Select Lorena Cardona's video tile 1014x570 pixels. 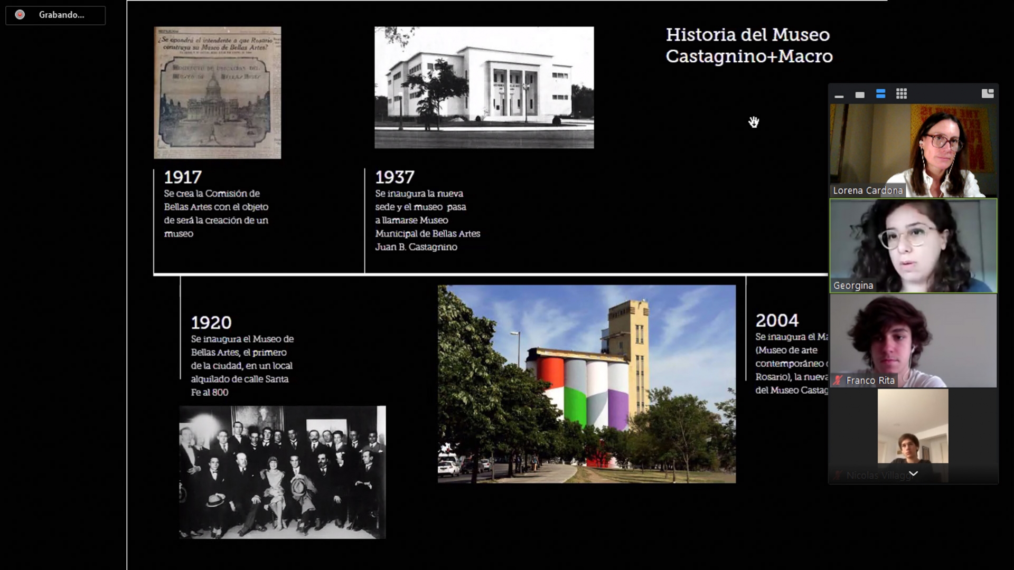[913, 150]
